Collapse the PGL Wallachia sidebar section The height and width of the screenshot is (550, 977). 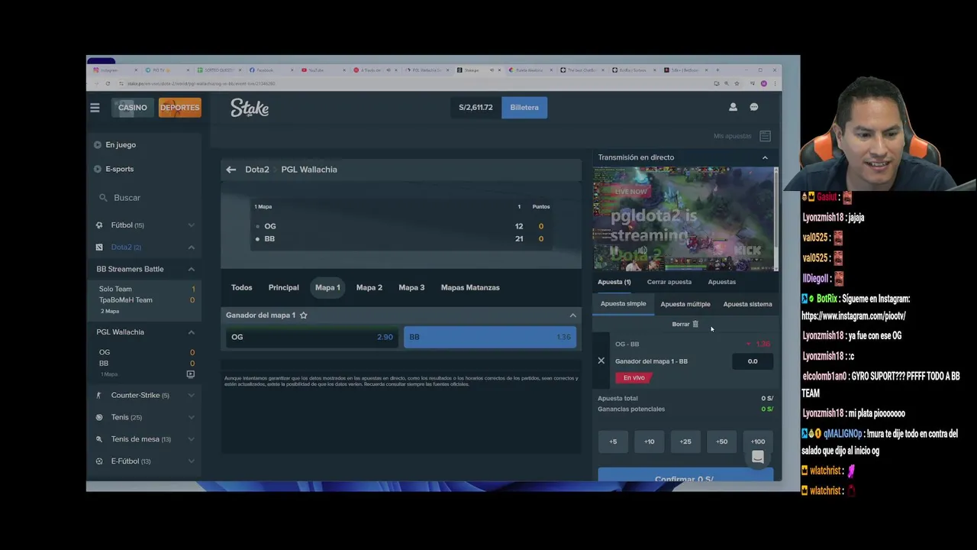click(192, 332)
